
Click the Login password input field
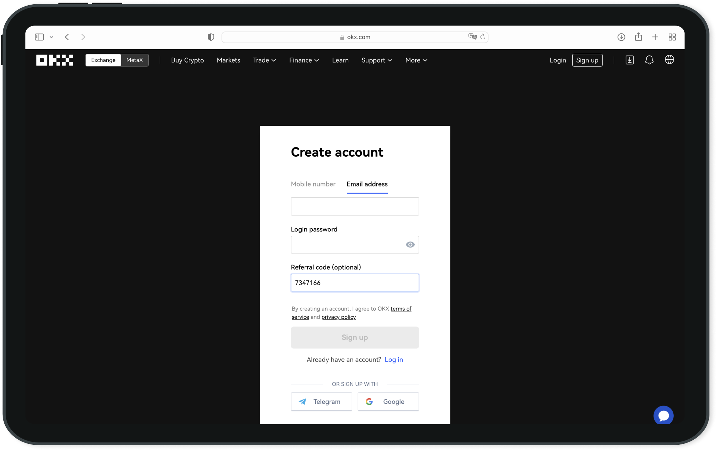tap(355, 245)
